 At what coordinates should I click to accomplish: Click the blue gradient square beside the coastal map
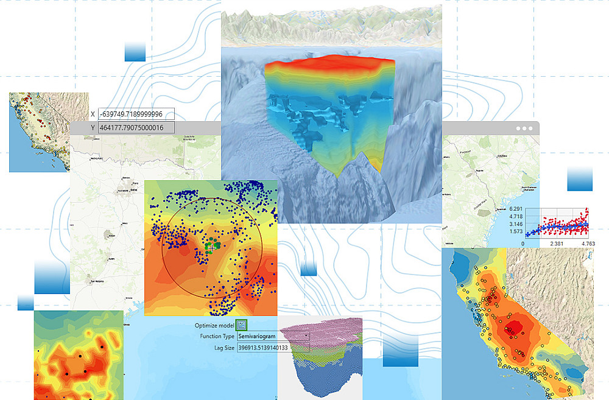pyautogui.click(x=580, y=178)
